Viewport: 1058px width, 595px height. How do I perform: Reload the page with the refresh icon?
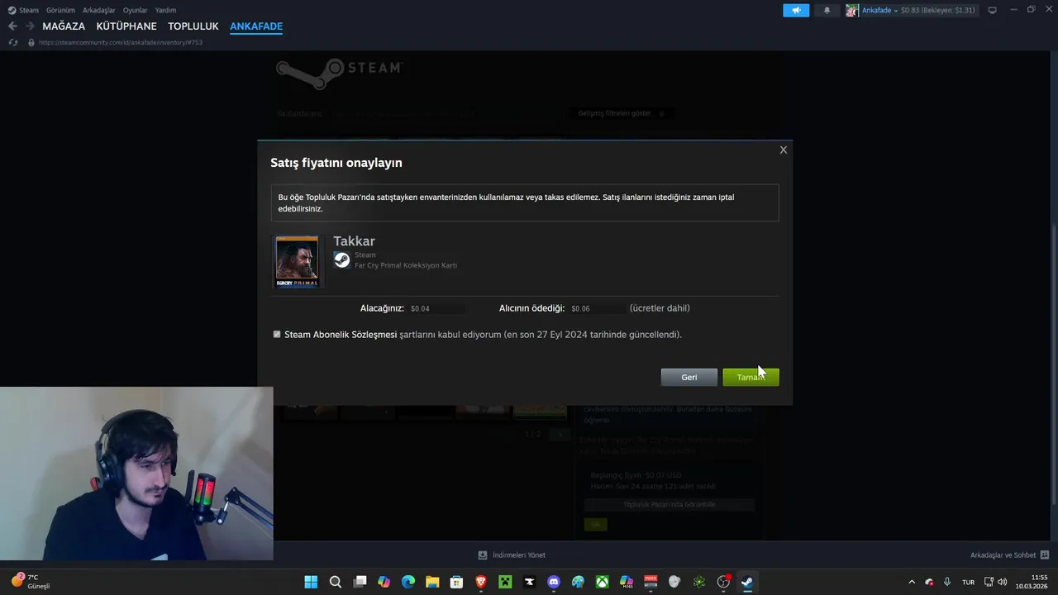click(x=13, y=42)
